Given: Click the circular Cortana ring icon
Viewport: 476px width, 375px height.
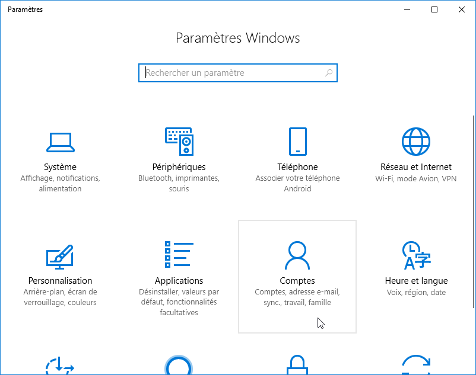Looking at the screenshot, I should point(179,365).
